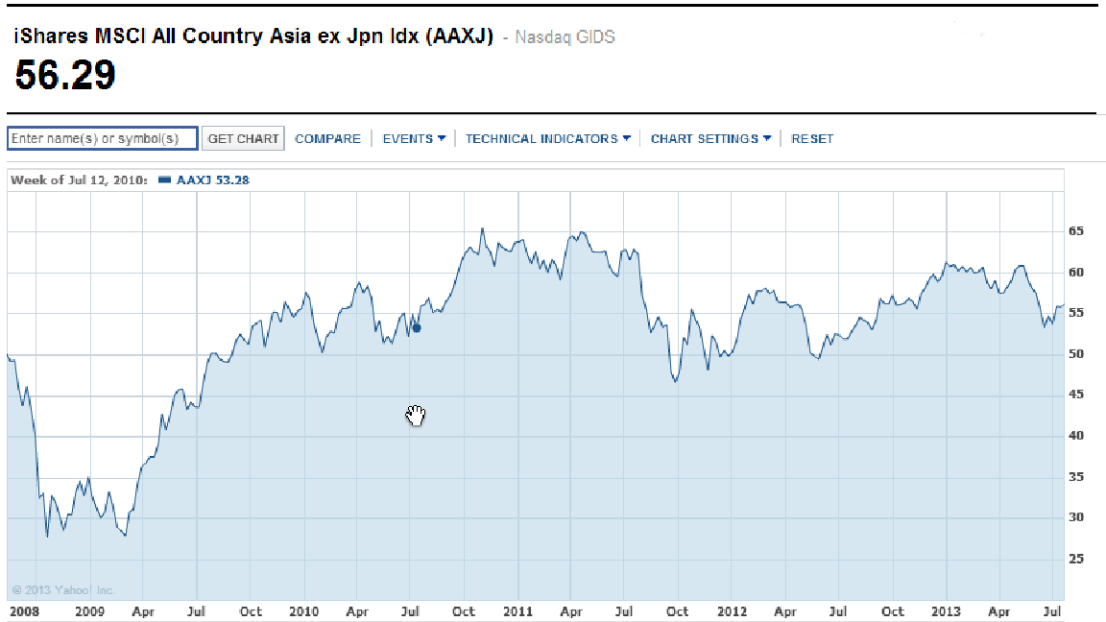Open the COMPARE option
Image resolution: width=1106 pixels, height=622 pixels.
point(327,138)
